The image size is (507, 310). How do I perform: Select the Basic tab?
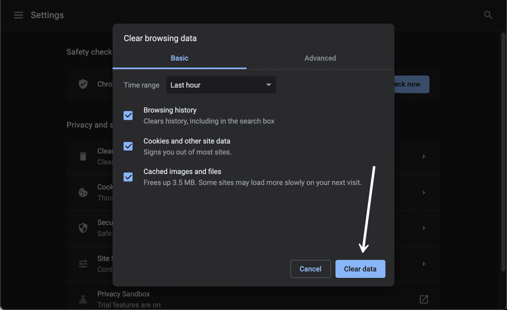pos(179,58)
